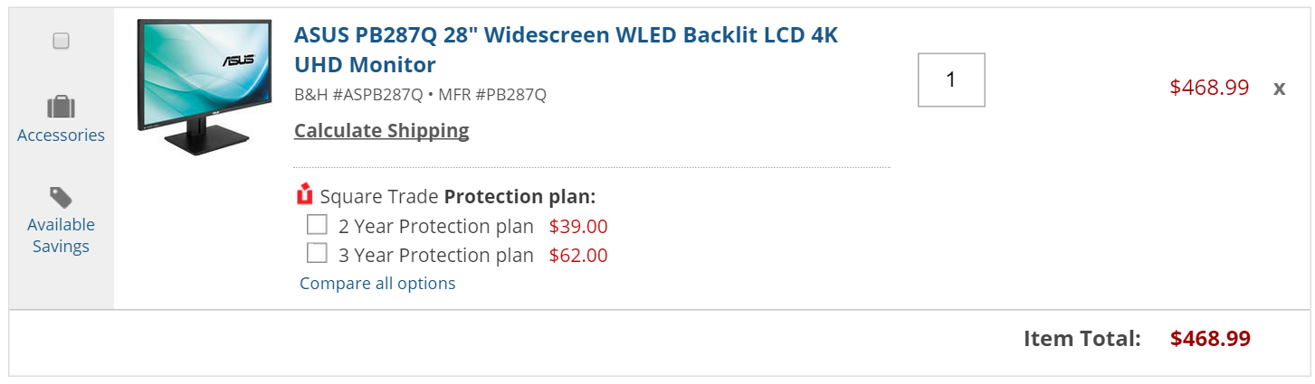
Task: Click the Available Savings tag icon
Action: pyautogui.click(x=61, y=197)
